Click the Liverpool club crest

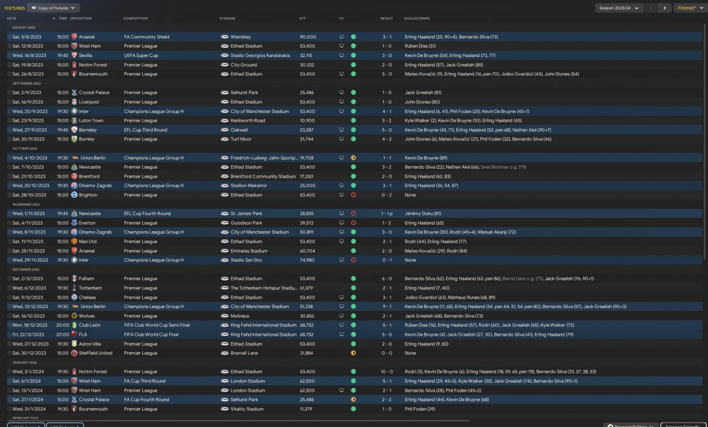pyautogui.click(x=74, y=102)
